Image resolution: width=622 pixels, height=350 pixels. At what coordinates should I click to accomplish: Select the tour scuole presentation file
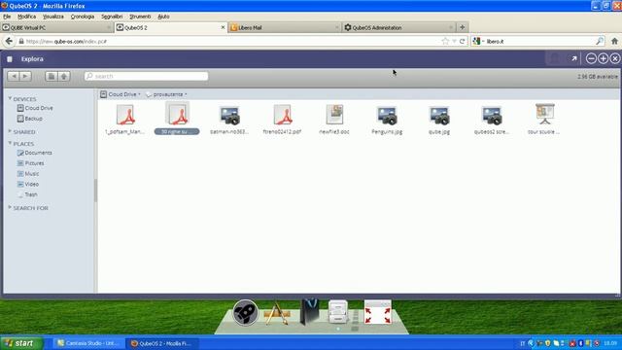tap(544, 120)
